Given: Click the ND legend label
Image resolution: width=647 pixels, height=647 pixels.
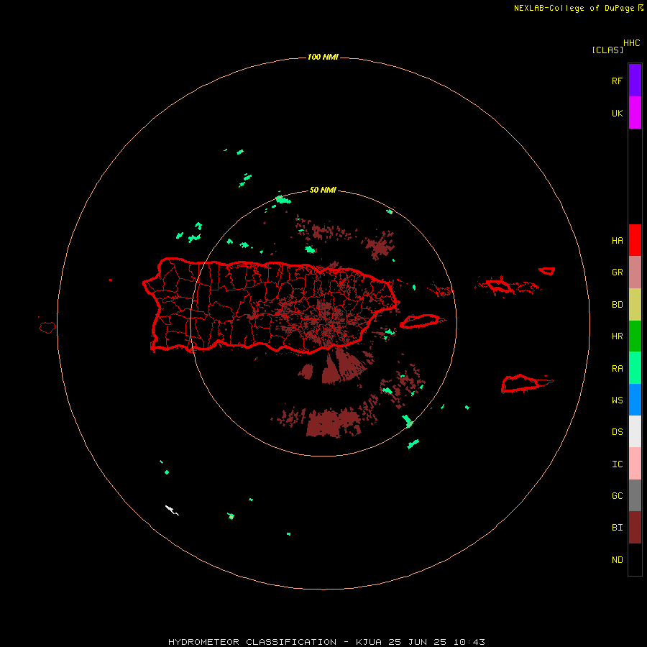Looking at the screenshot, I should click(617, 560).
